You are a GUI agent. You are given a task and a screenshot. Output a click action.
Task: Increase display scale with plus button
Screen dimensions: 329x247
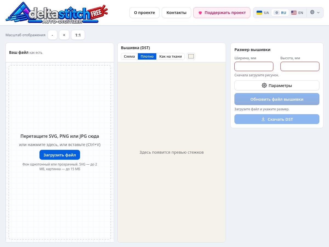(64, 35)
